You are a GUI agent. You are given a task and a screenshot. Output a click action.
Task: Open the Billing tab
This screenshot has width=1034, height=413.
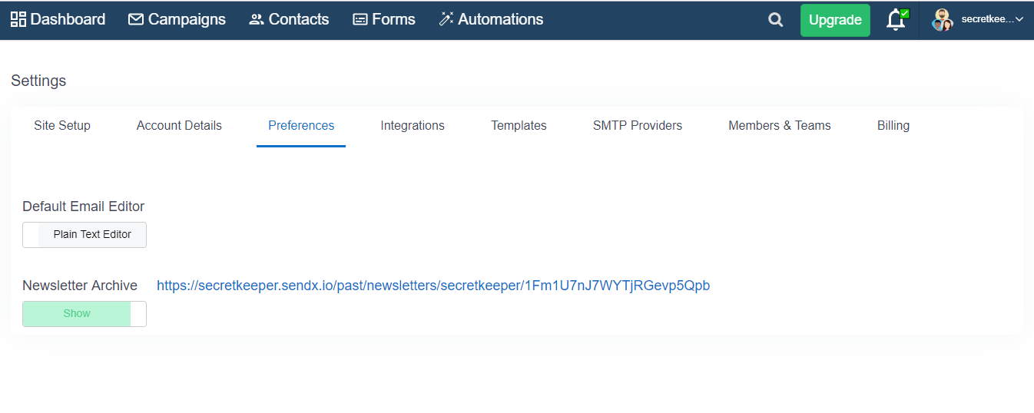893,125
